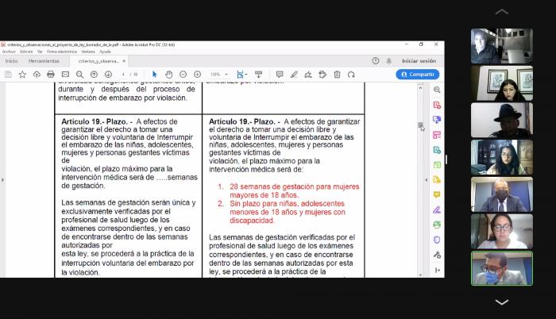The width and height of the screenshot is (556, 319).
Task: Open the Create PDF tool in right panel
Action: pos(437,105)
